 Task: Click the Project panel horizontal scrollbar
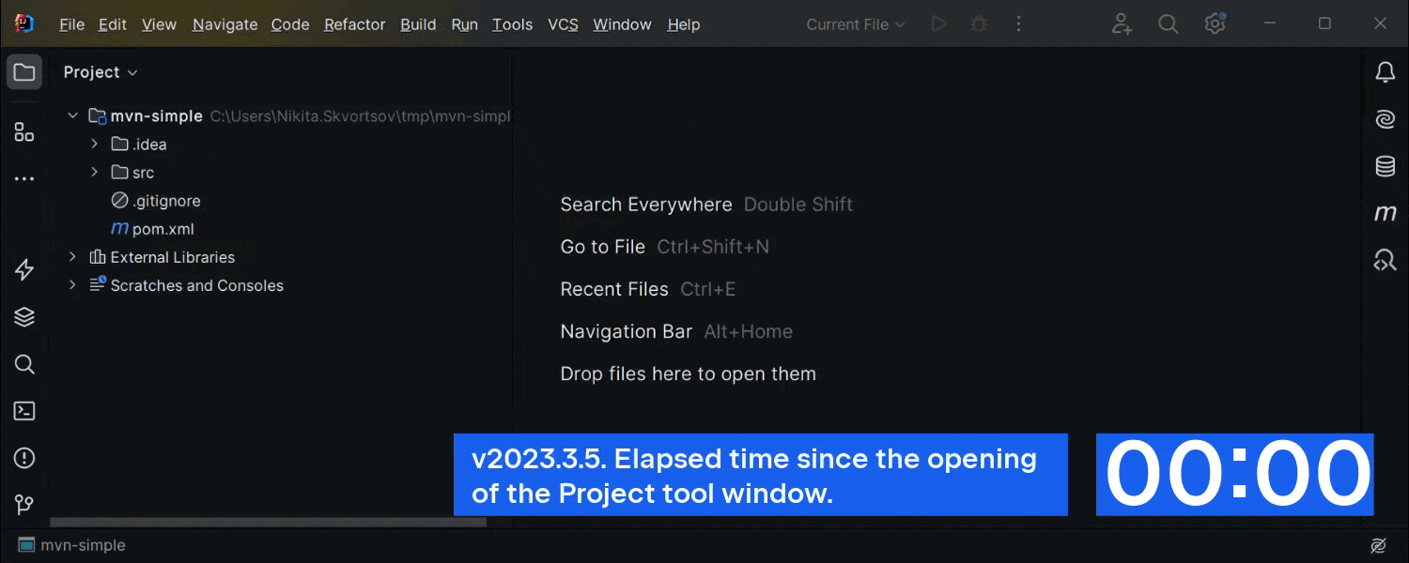coord(268,522)
